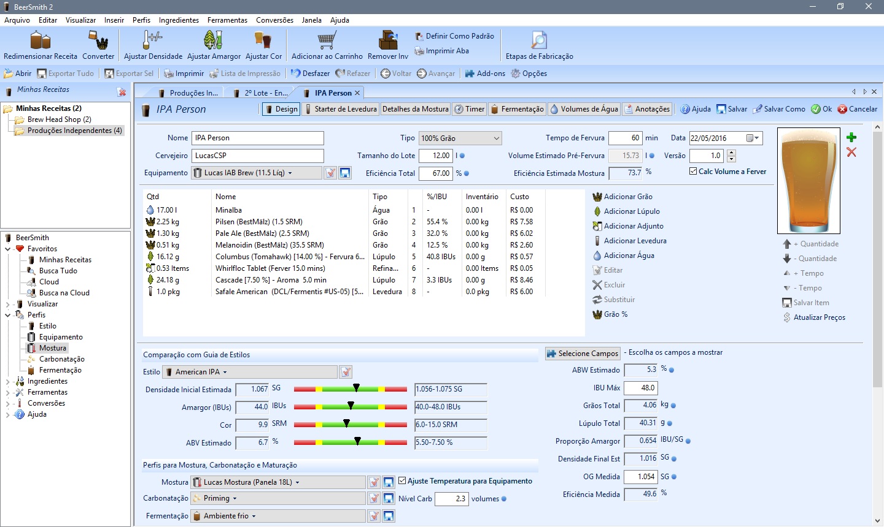The height and width of the screenshot is (527, 884).
Task: Click Definir Como Padrão
Action: [x=454, y=36]
